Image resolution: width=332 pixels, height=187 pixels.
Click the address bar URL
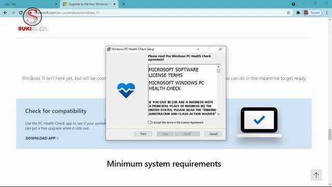(67, 12)
